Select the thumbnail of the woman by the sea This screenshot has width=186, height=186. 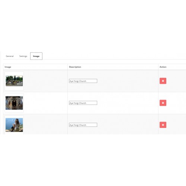point(14,125)
